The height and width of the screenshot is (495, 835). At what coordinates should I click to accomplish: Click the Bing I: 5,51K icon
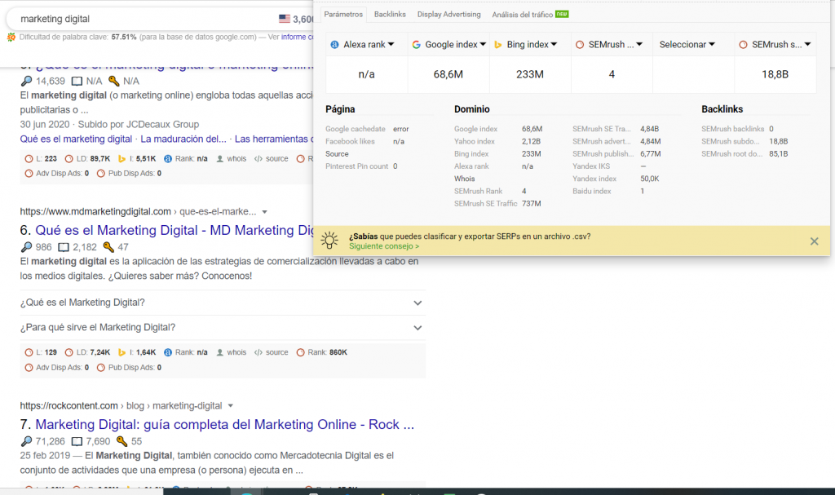pyautogui.click(x=122, y=159)
